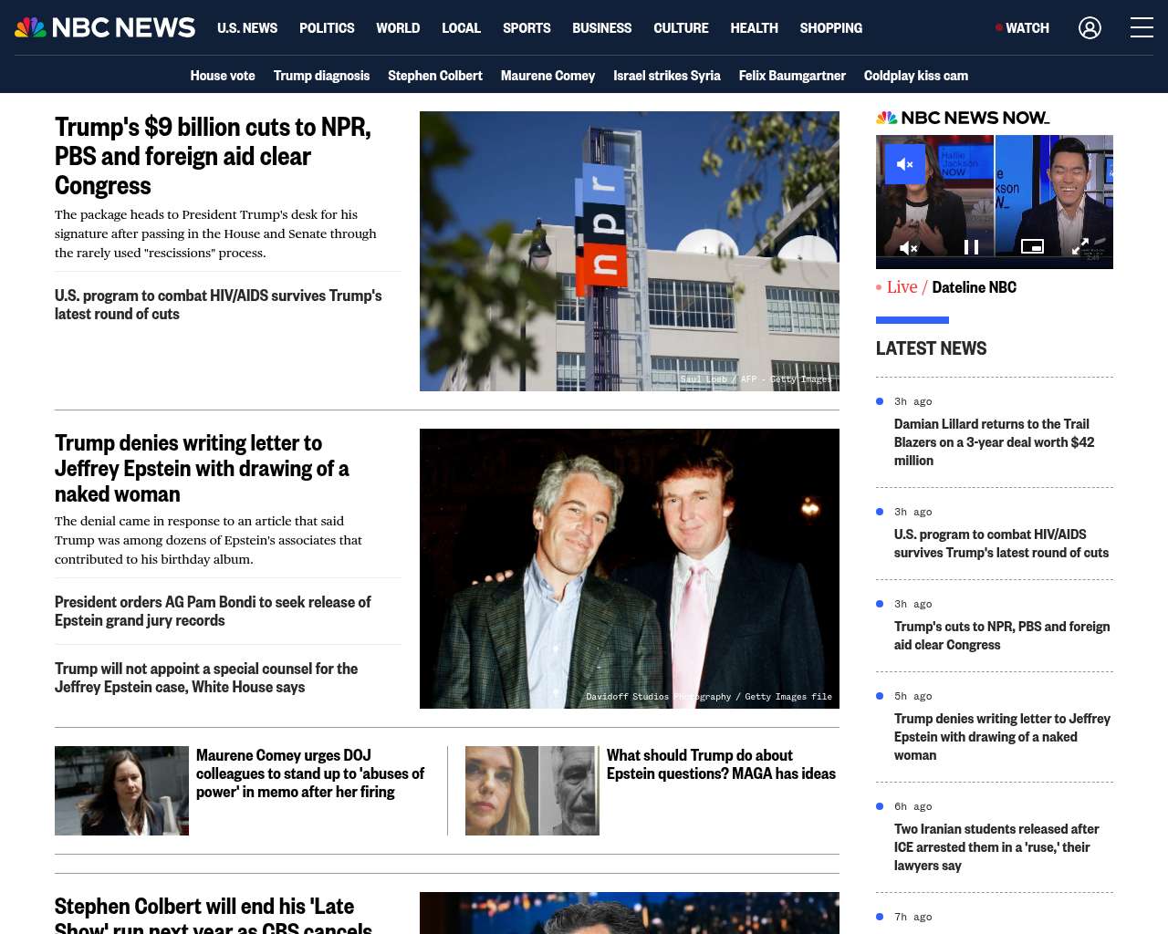Open Trump diagnosis trending topic
Viewport: 1168px width, 934px height.
pyautogui.click(x=321, y=76)
